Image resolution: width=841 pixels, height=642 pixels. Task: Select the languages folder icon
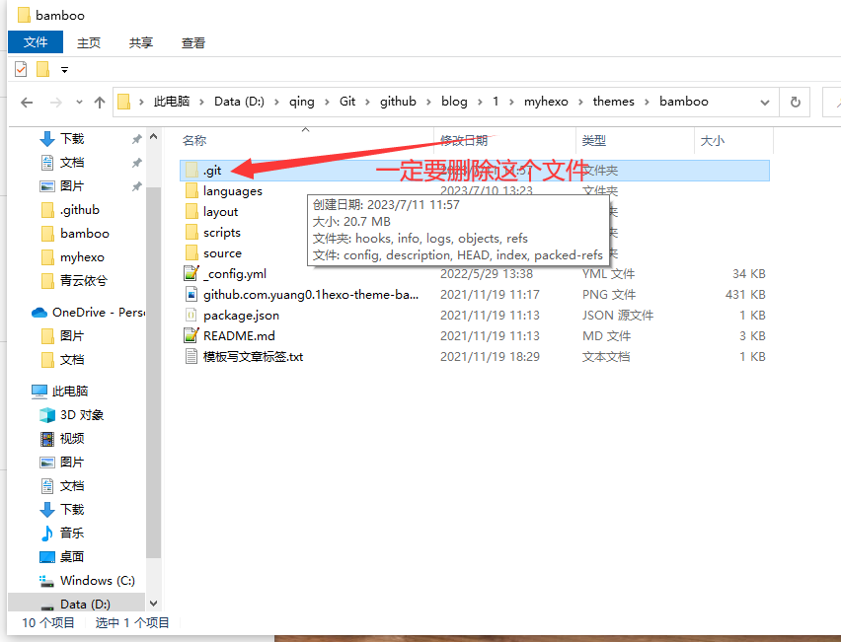point(191,190)
